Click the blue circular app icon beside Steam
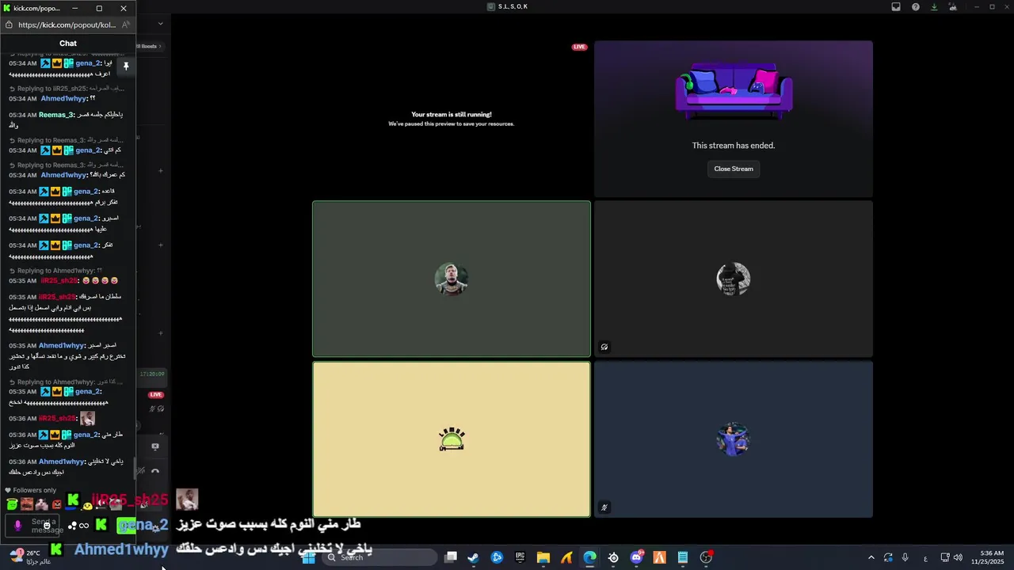 click(x=497, y=557)
